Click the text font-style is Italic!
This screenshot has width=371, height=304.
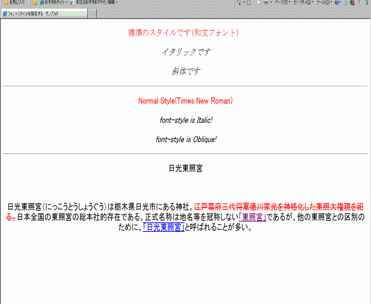[x=186, y=120]
